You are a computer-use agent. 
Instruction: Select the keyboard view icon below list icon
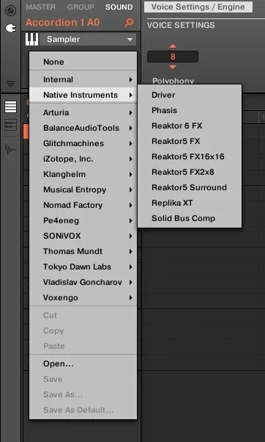(x=11, y=125)
